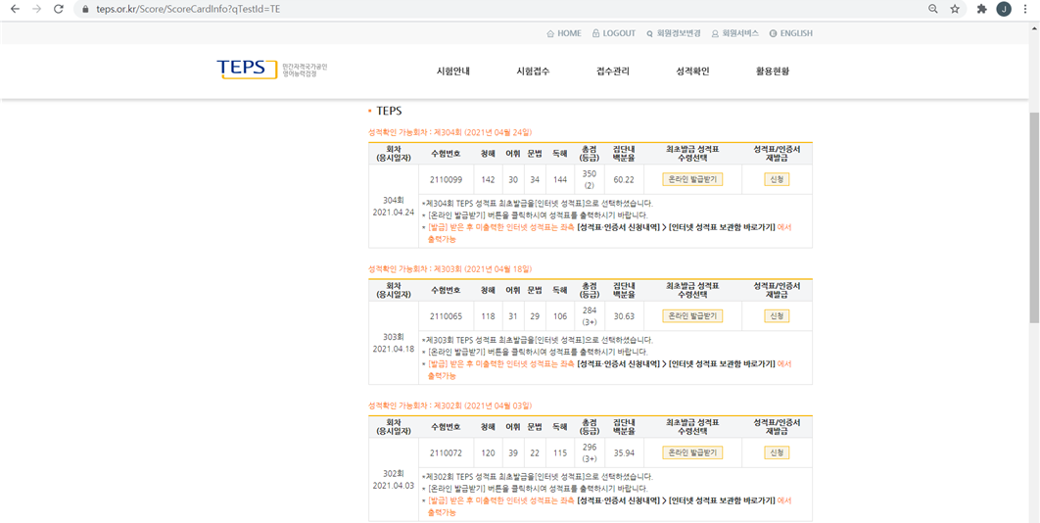Click the browser back arrow
The image size is (1040, 523).
pyautogui.click(x=14, y=9)
